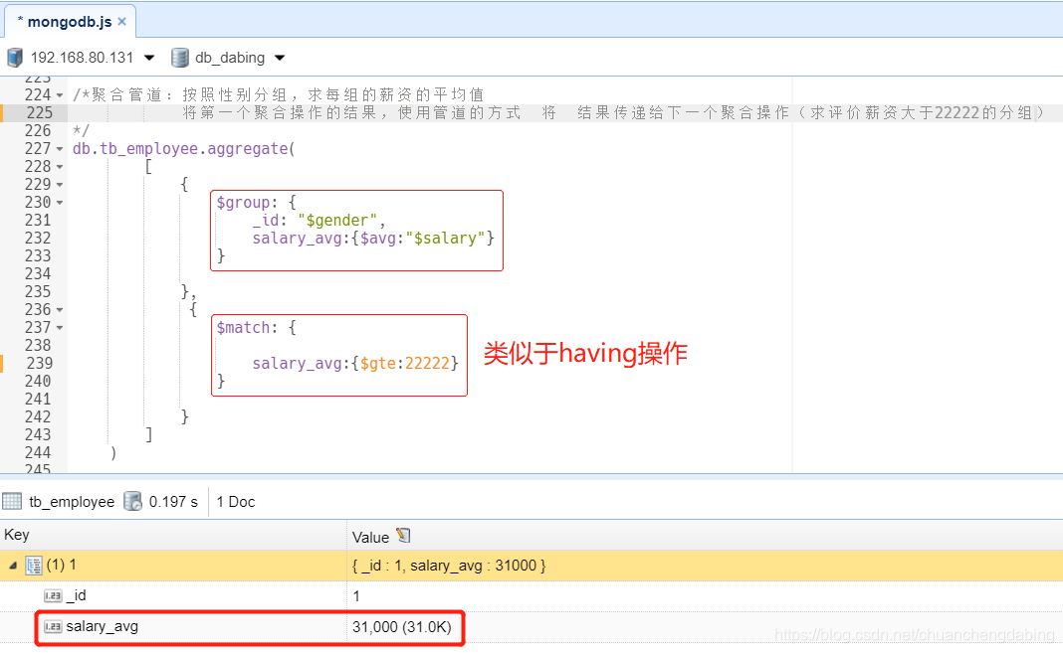1063x653 pixels.
Task: Click the Value column header
Action: click(705, 535)
